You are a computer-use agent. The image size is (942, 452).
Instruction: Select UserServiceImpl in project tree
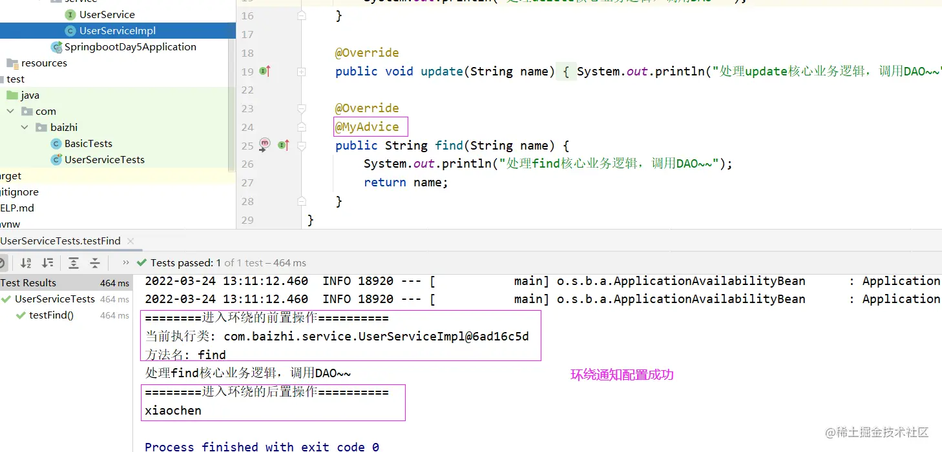(x=118, y=30)
